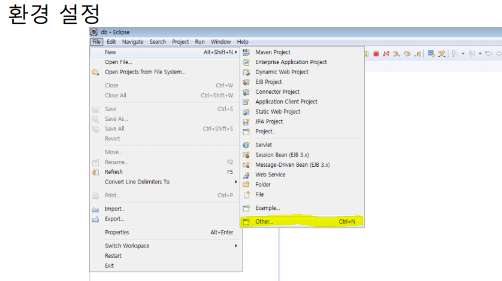
Task: Click the Eclipse logo in title bar
Action: [x=94, y=32]
